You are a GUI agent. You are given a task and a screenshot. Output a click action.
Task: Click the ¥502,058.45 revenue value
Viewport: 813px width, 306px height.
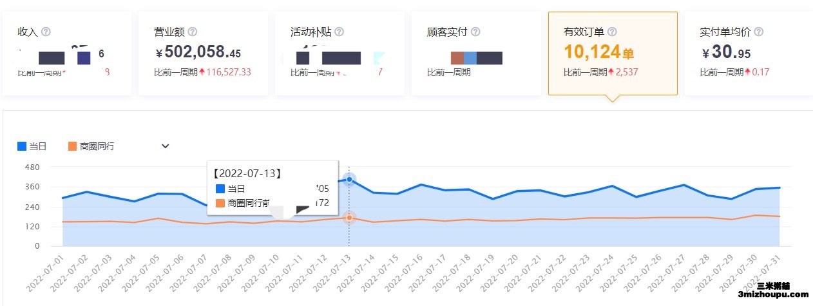[198, 52]
